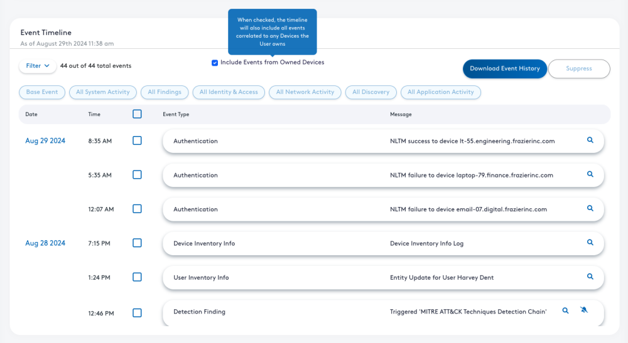Select all events with header checkbox
The width and height of the screenshot is (628, 343).
point(137,114)
